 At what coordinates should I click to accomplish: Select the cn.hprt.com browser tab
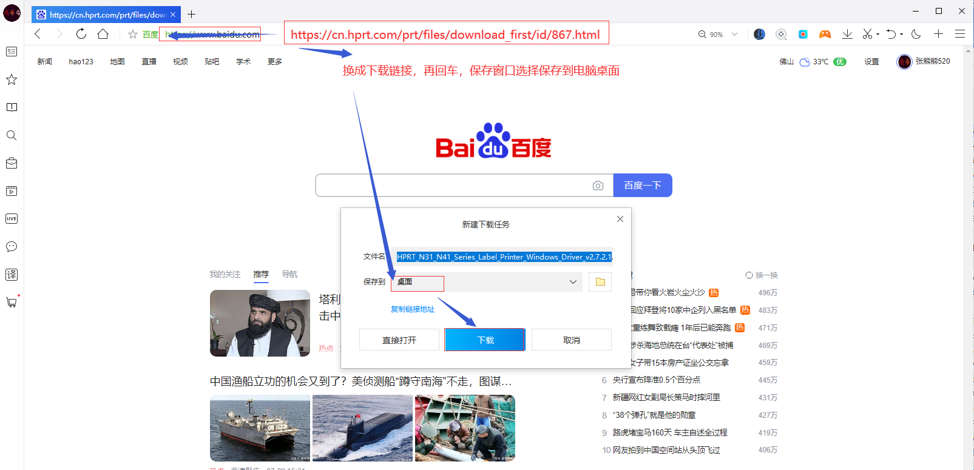107,14
